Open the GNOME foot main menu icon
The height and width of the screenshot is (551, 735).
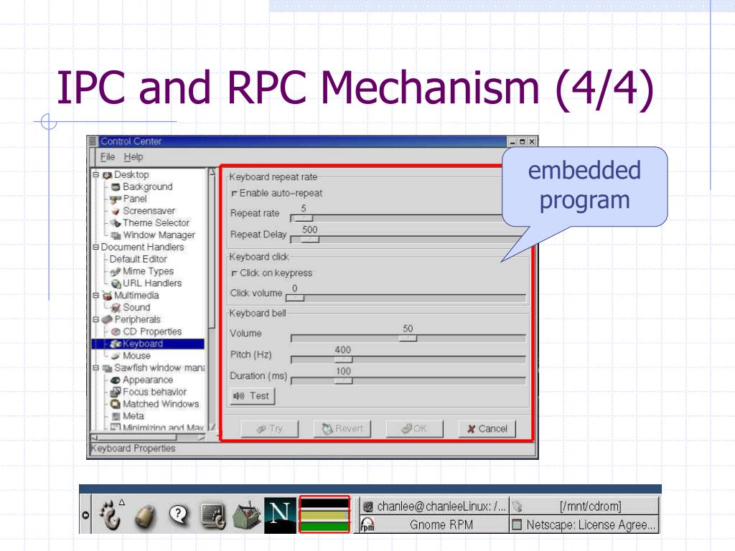click(x=111, y=514)
